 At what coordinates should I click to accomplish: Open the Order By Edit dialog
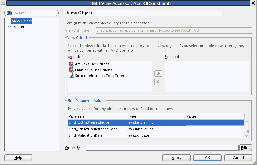pyautogui.click(x=245, y=148)
